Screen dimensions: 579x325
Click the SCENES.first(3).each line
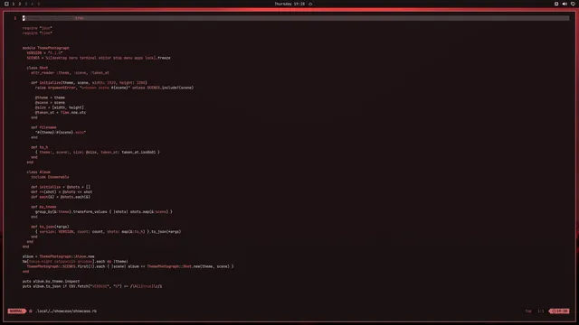(130, 266)
